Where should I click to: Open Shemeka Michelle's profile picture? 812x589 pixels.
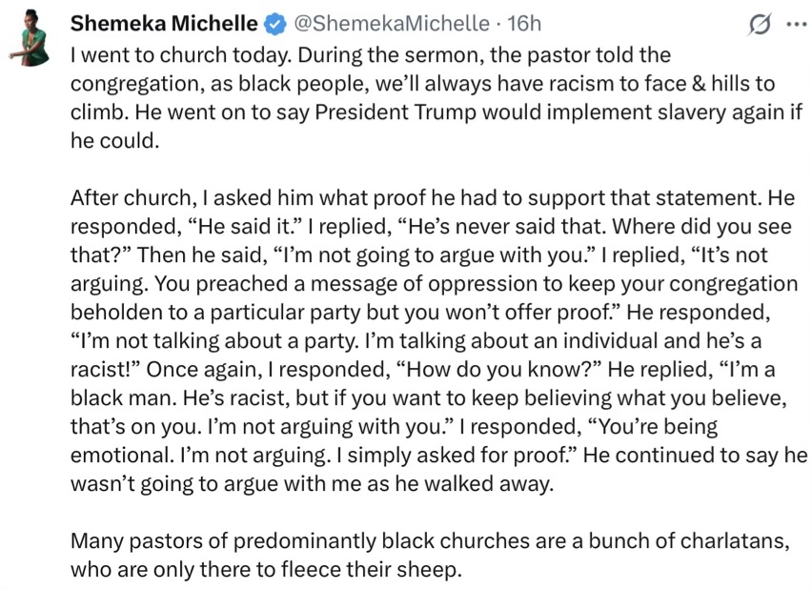coord(30,38)
